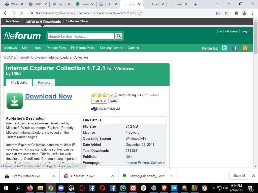Click the lock icon in the address bar
The width and height of the screenshot is (258, 193).
pyautogui.click(x=32, y=13)
